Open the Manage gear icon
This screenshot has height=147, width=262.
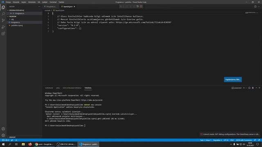pyautogui.click(x=3, y=135)
